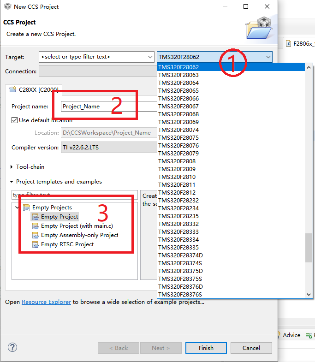Select TMS320F28335 in the device list

coord(231,248)
